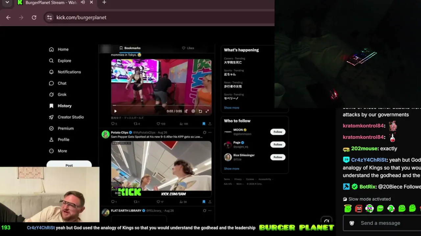Open the Sam Pepper Kick clip video
The width and height of the screenshot is (421, 236).
pos(161,169)
